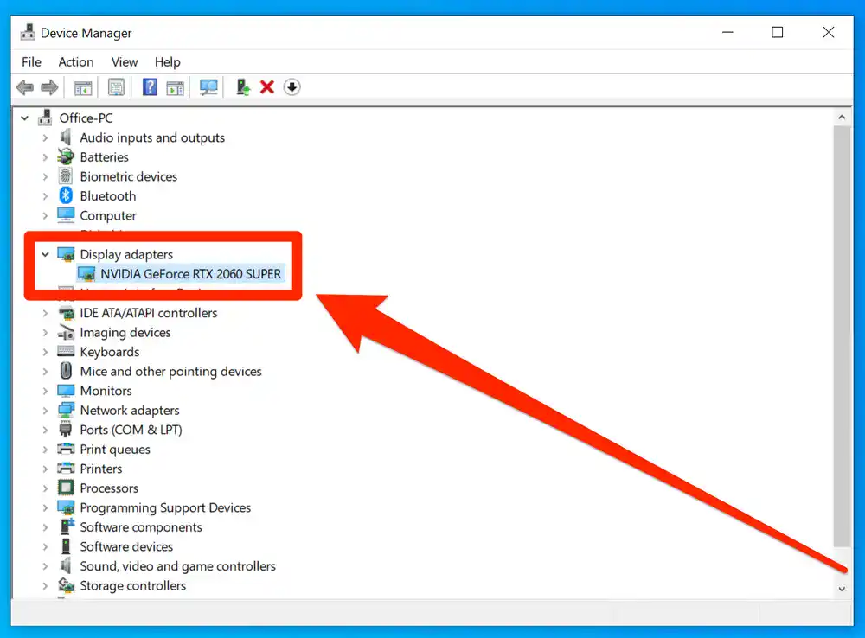Expand Sound, video and game controllers
This screenshot has width=865, height=638.
tap(45, 565)
